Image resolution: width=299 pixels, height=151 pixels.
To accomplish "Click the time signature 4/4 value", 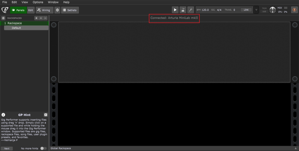I will point(219,10).
